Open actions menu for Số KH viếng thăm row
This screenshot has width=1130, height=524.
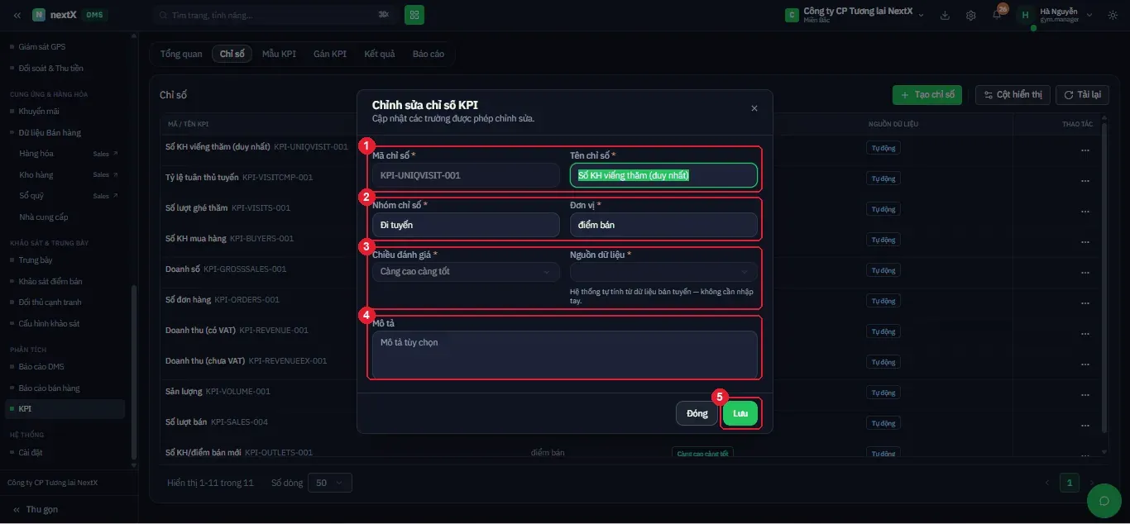tap(1085, 150)
